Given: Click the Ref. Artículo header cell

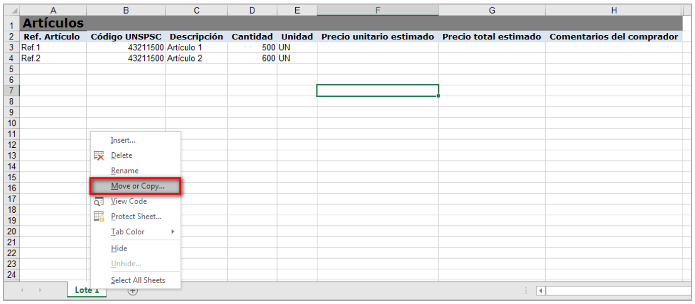Looking at the screenshot, I should tap(53, 37).
